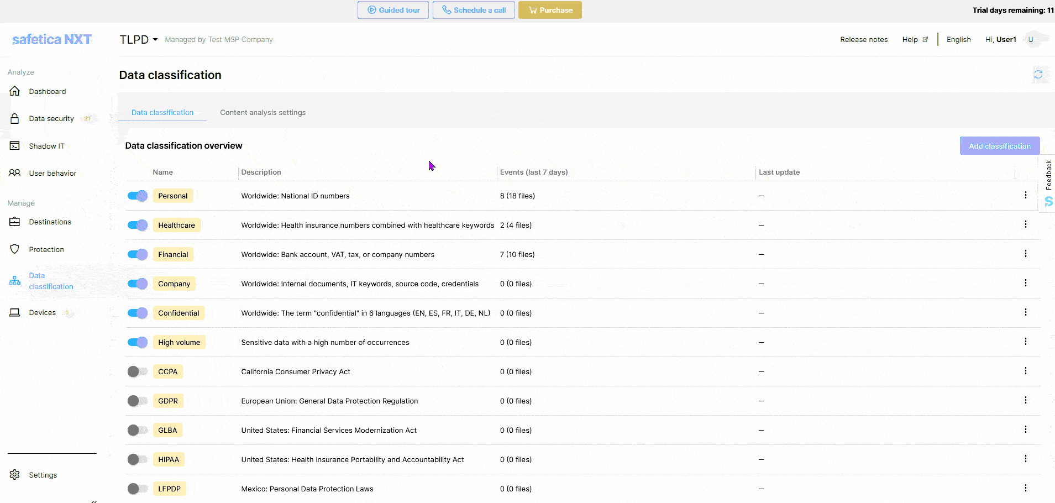Disable the Personal classification toggle

click(138, 196)
